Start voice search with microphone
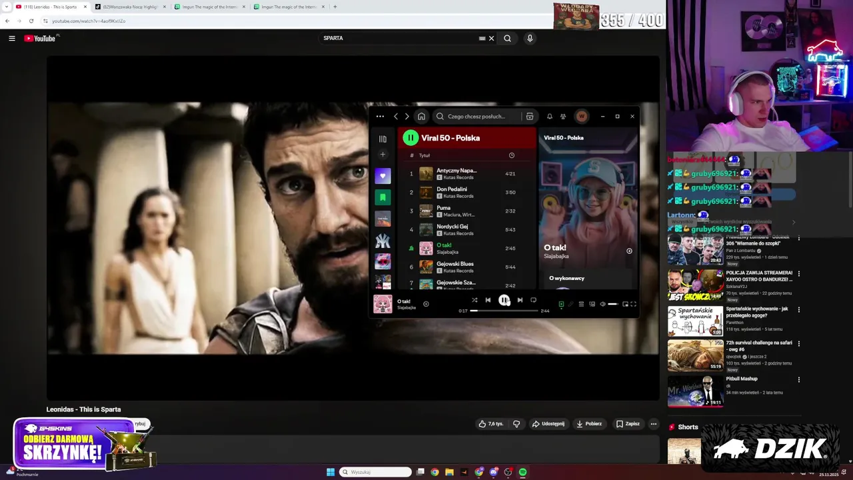 (x=530, y=38)
